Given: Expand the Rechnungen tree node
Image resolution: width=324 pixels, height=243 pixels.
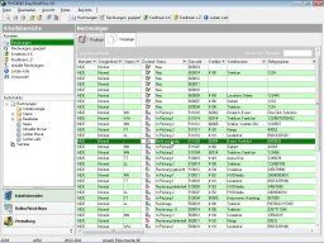Looking at the screenshot, I should [7, 103].
